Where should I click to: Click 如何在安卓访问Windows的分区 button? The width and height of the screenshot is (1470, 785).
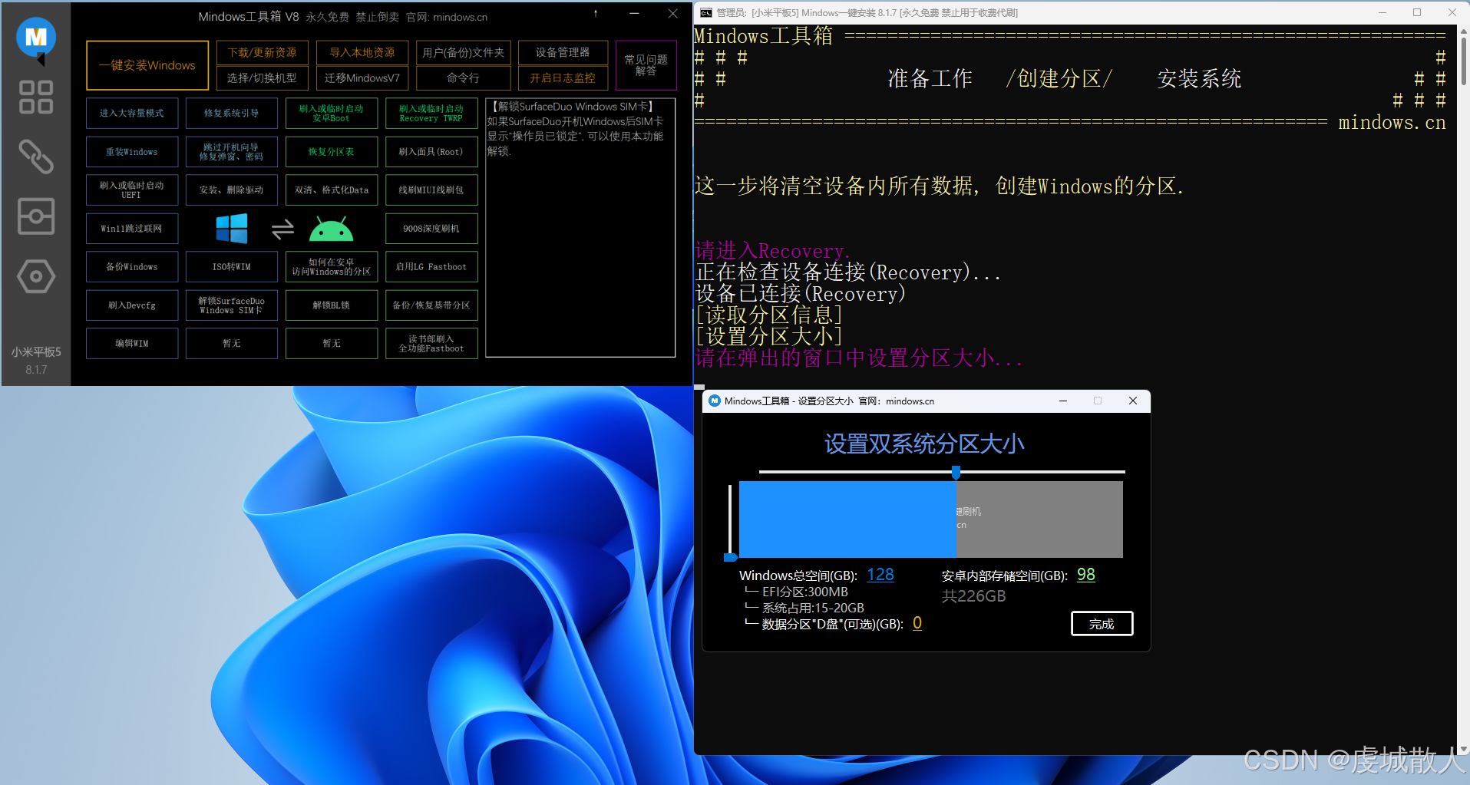point(332,266)
